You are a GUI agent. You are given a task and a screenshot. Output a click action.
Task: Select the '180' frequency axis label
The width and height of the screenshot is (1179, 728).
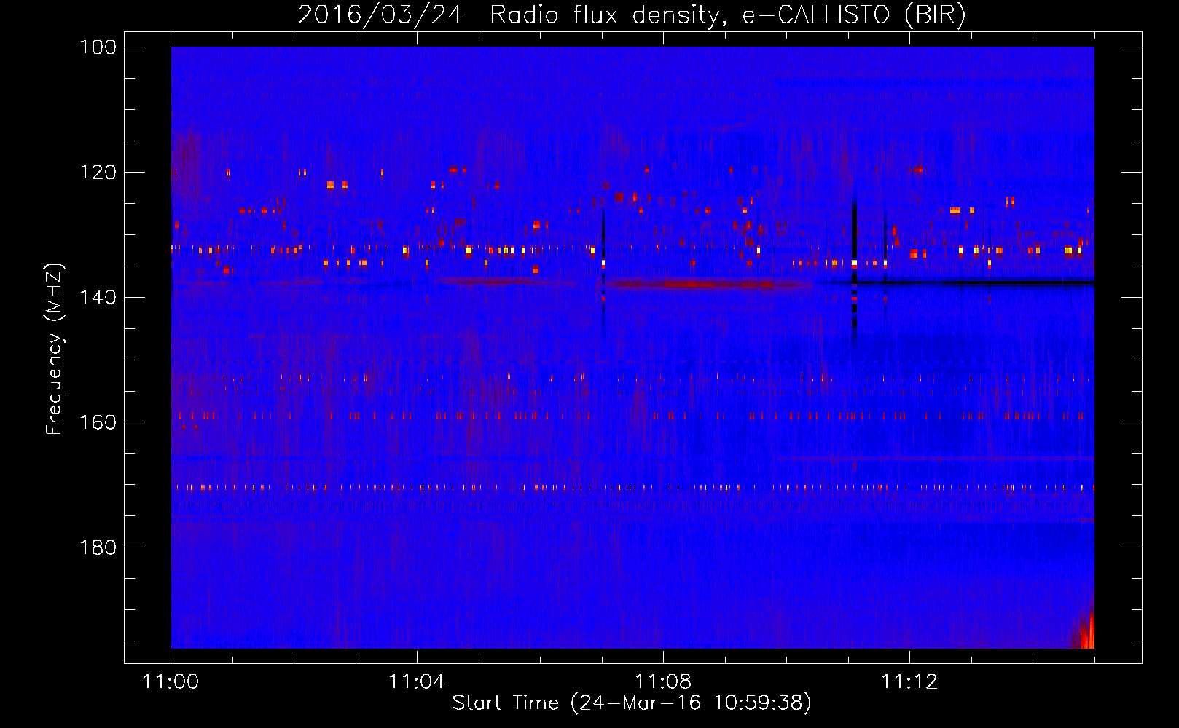[x=98, y=547]
